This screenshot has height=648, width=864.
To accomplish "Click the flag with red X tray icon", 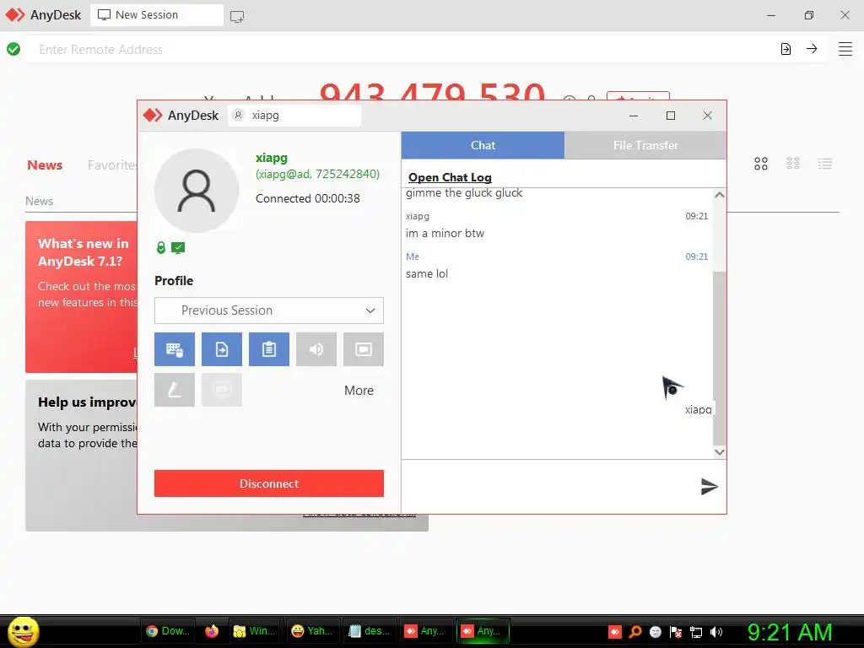I will [676, 632].
